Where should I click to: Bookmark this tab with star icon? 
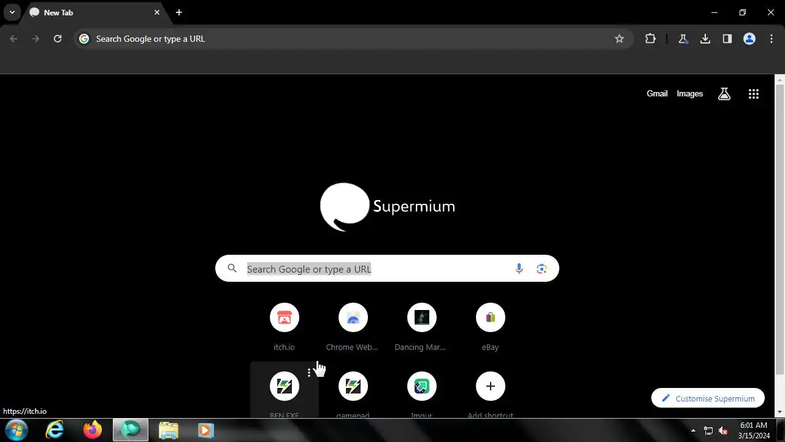point(619,39)
